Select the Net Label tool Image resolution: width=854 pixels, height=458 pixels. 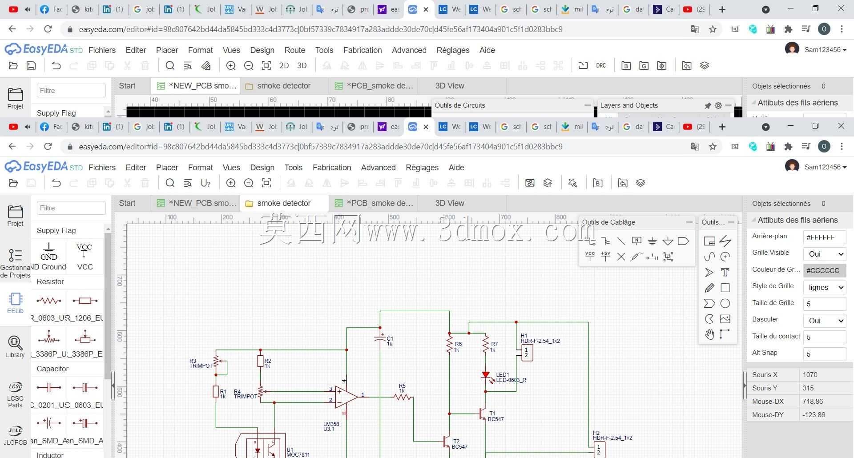[636, 241]
